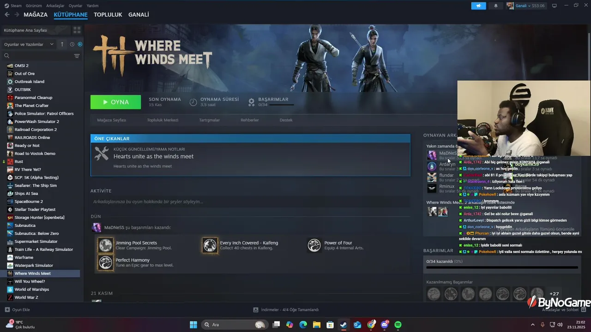Open Power of Four achievement icon

[314, 245]
